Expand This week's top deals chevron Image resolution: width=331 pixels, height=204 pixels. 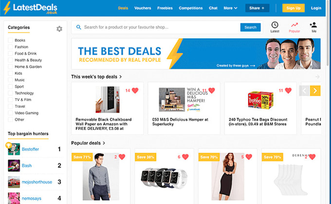(121, 77)
